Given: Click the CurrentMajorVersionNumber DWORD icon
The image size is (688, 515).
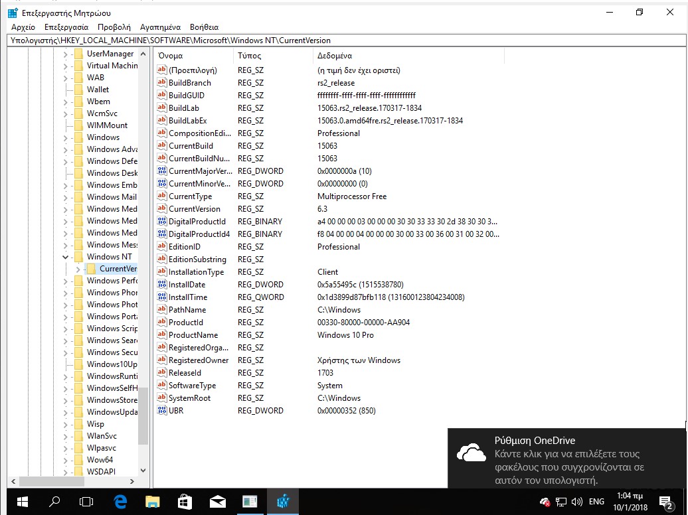Looking at the screenshot, I should click(162, 171).
